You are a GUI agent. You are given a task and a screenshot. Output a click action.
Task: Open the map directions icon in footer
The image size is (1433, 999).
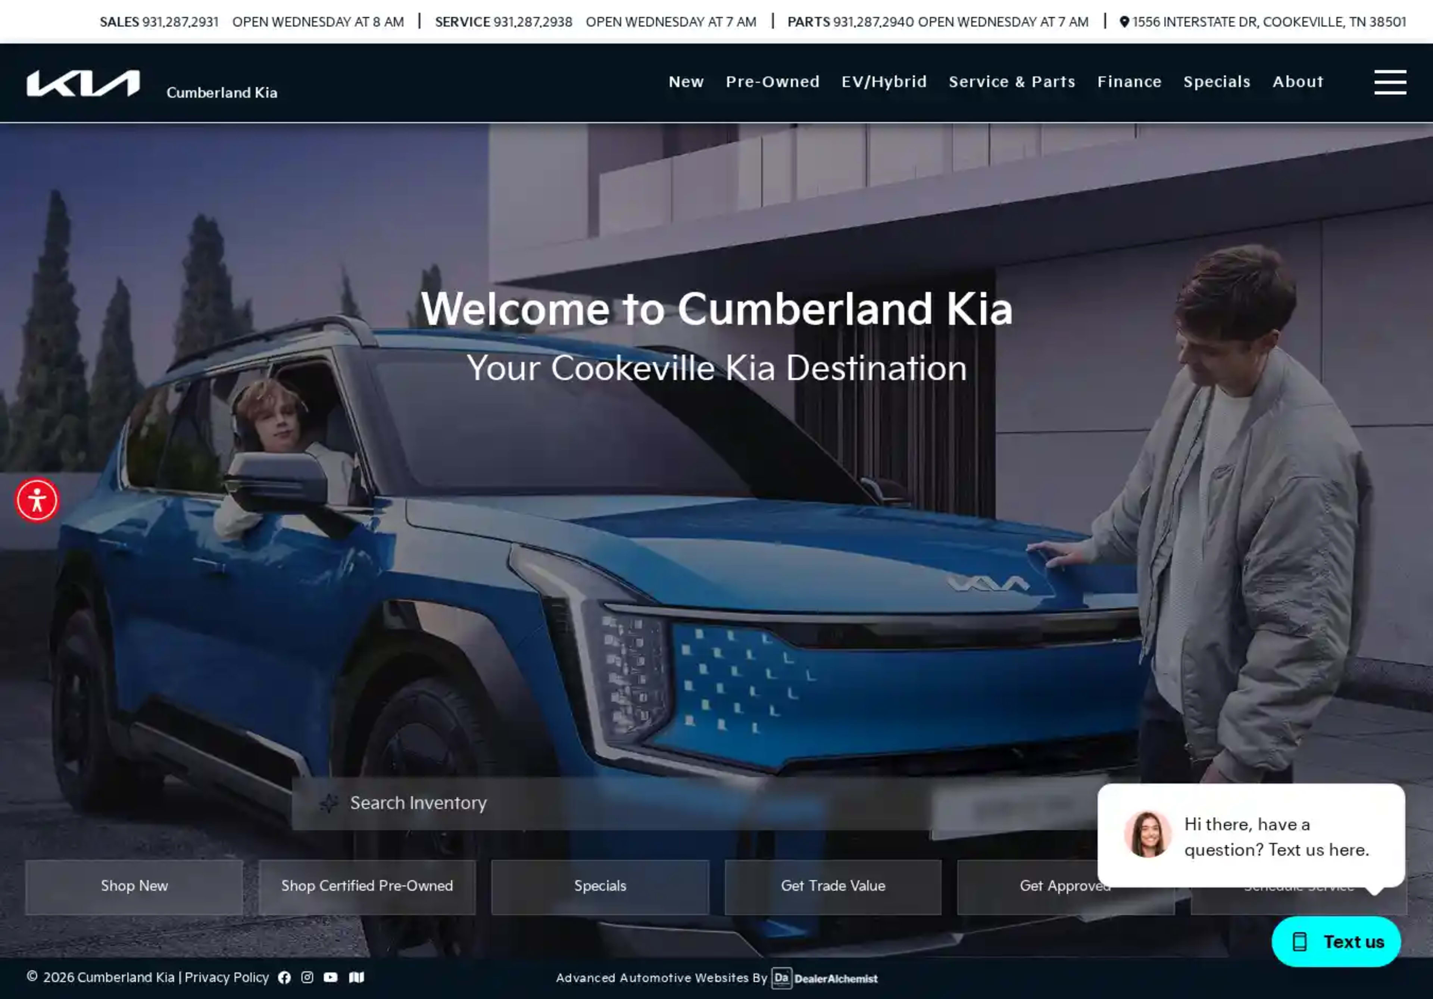pos(356,977)
